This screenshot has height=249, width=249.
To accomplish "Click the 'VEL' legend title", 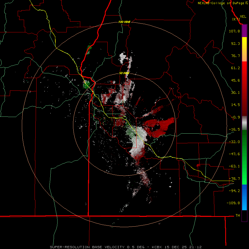I will pyautogui.click(x=243, y=17).
